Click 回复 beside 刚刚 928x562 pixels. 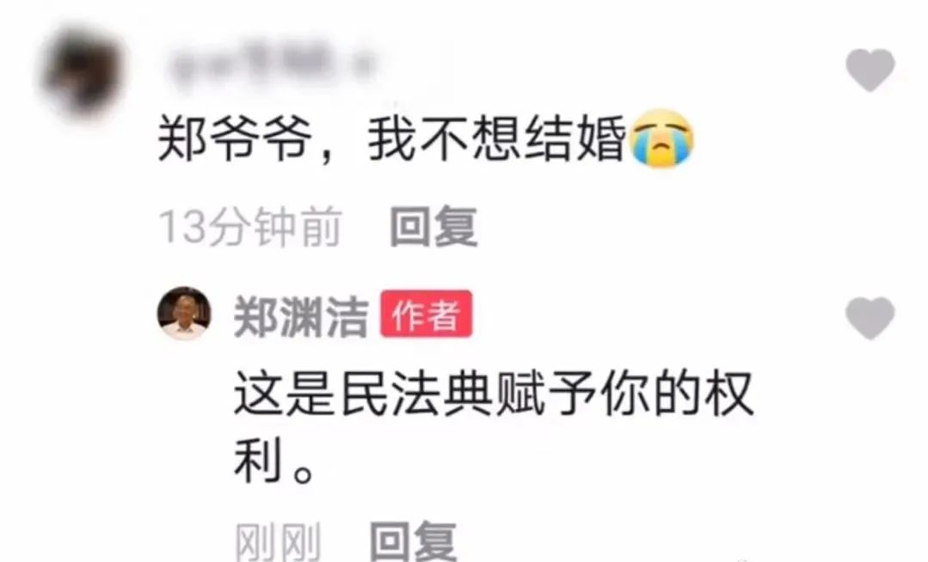tap(413, 541)
